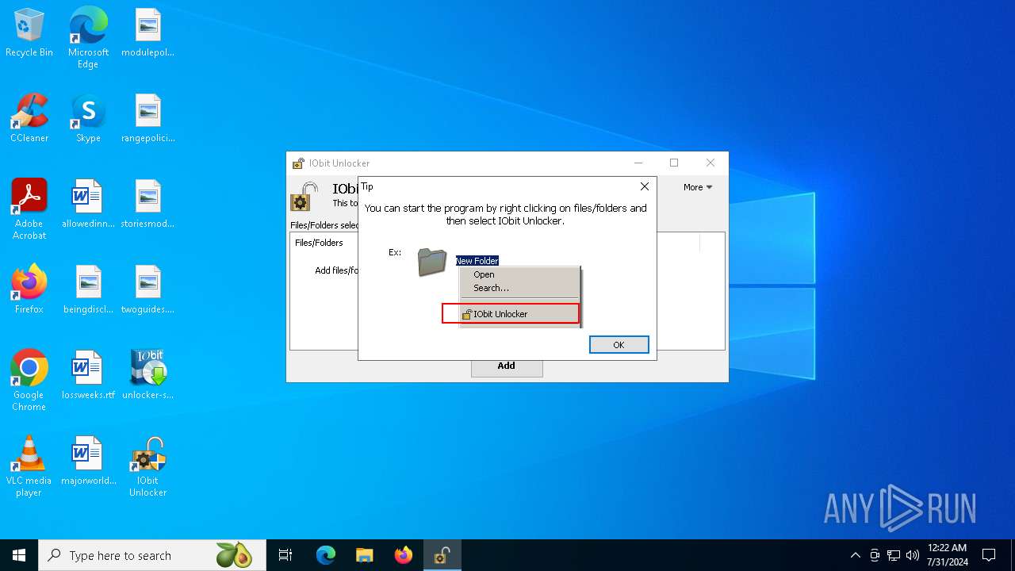This screenshot has height=571, width=1015.
Task: Choose Open in example context menu
Action: [x=484, y=274]
